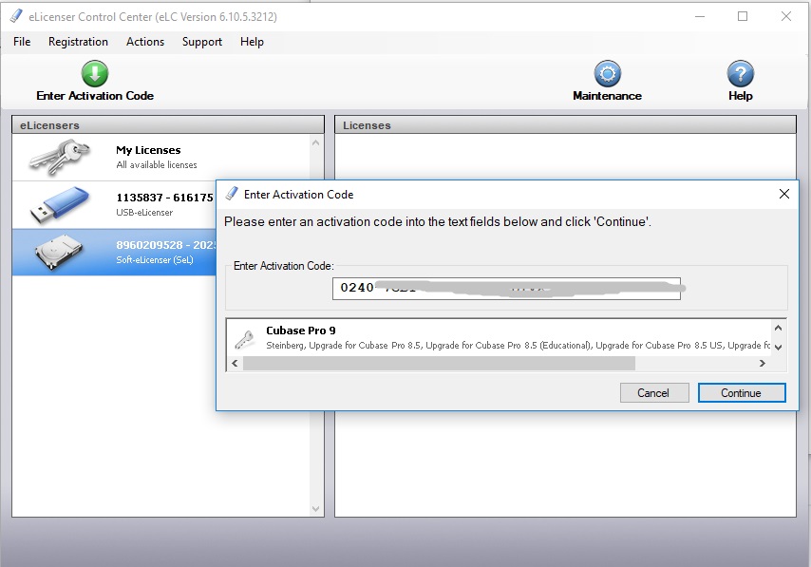
Task: Click the Licenses panel header
Action: click(565, 125)
